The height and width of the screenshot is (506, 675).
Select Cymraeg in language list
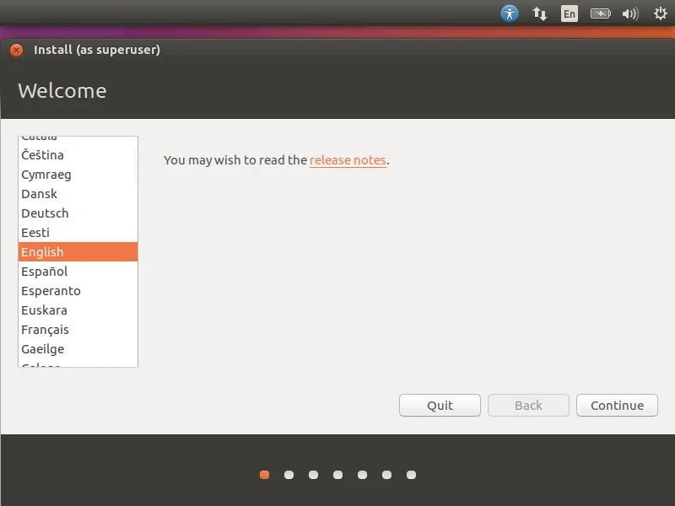(78, 175)
